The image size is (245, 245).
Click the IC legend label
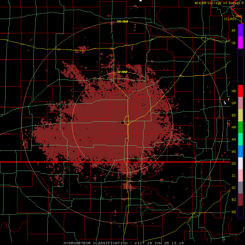click(x=234, y=176)
